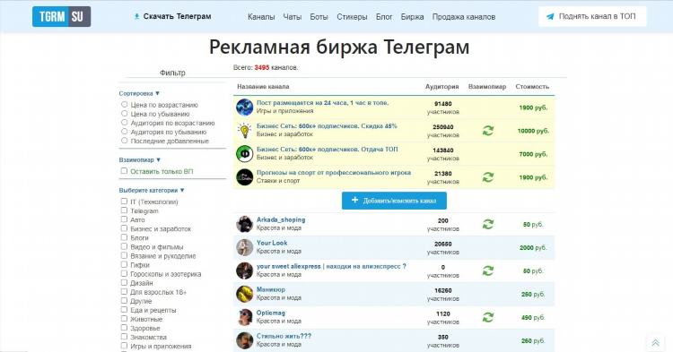The image size is (673, 352).
Task: Check the Видео и фильмы category
Action: pyautogui.click(x=124, y=246)
